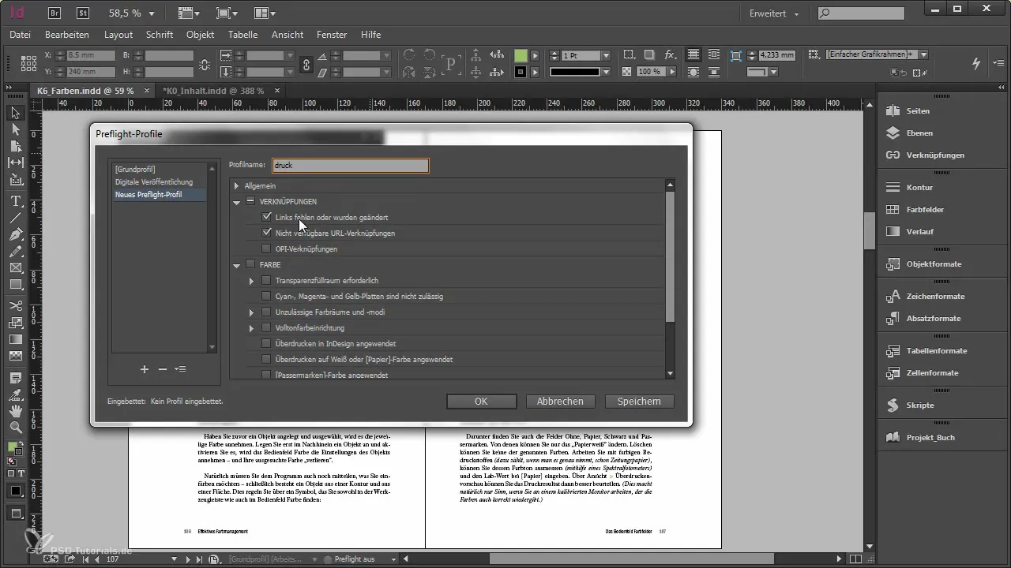Select the Free Transform tool
The width and height of the screenshot is (1011, 568).
15,323
